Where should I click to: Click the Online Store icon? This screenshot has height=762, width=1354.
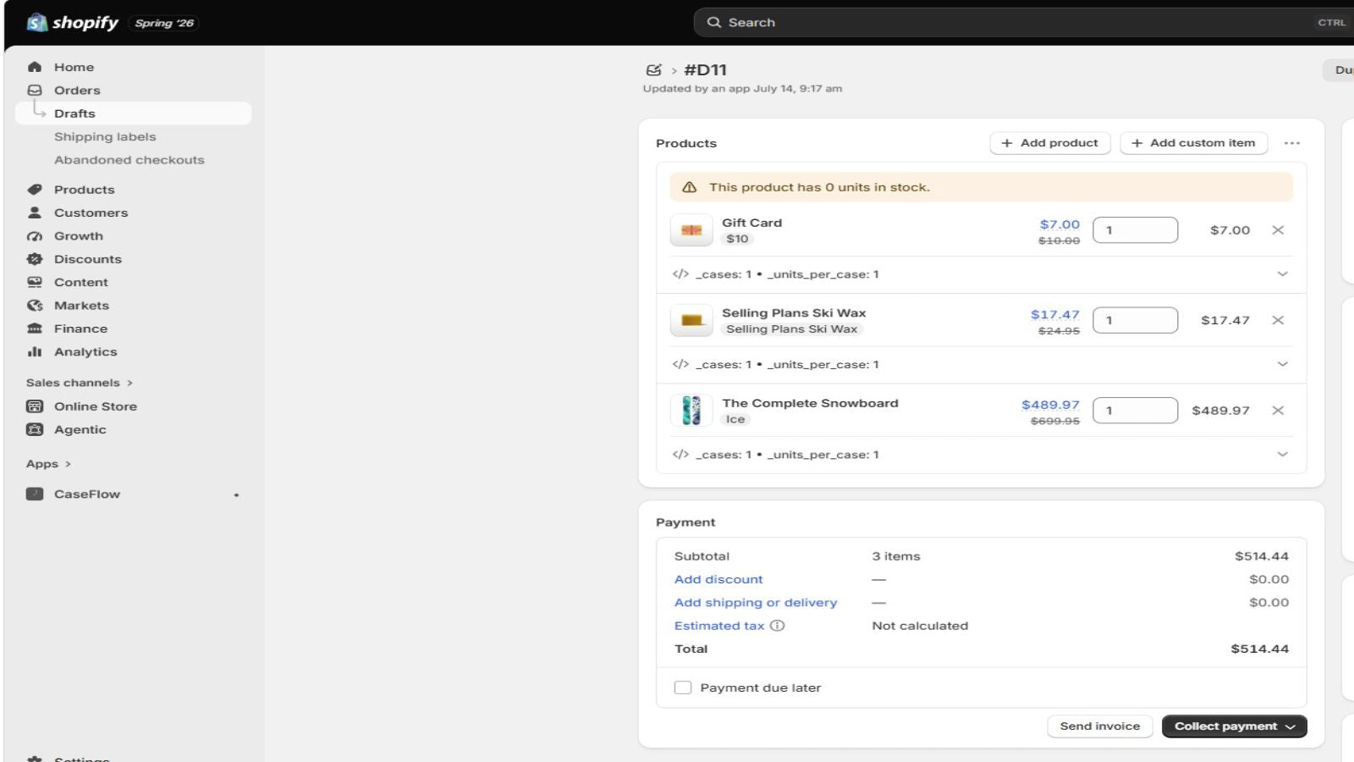pos(35,406)
